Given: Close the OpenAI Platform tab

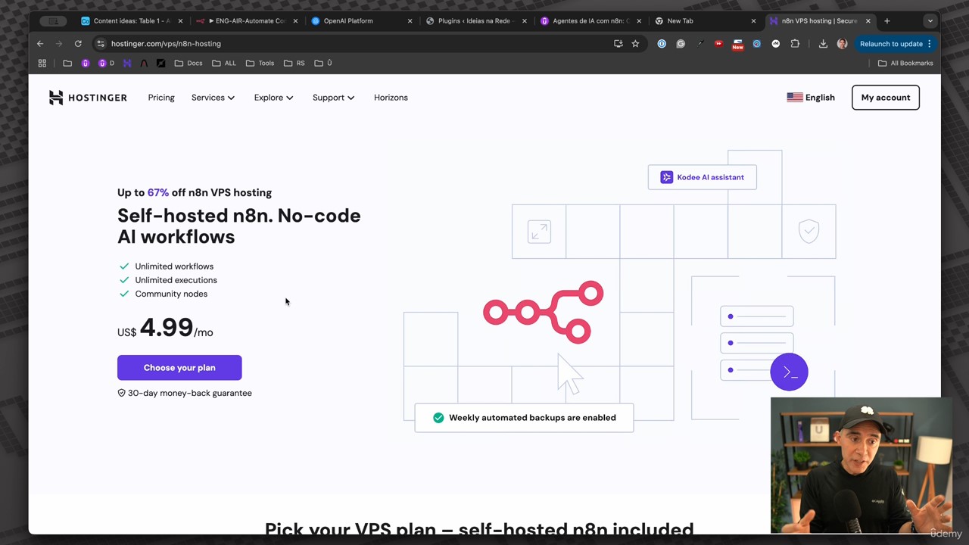Looking at the screenshot, I should tap(410, 21).
